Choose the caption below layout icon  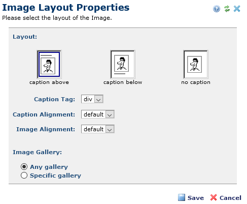(123, 64)
